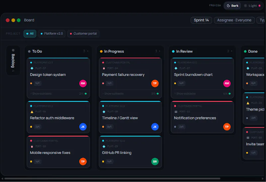This screenshot has height=182, width=266.
Task: Add a card with To Do plus icon
Action: (88, 51)
